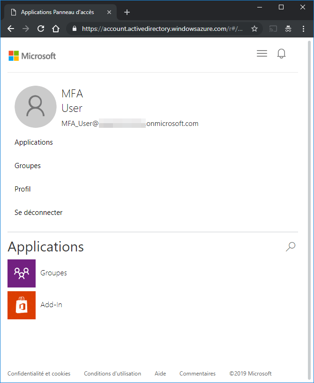
Task: Click the user avatar picture
Action: pyautogui.click(x=36, y=106)
